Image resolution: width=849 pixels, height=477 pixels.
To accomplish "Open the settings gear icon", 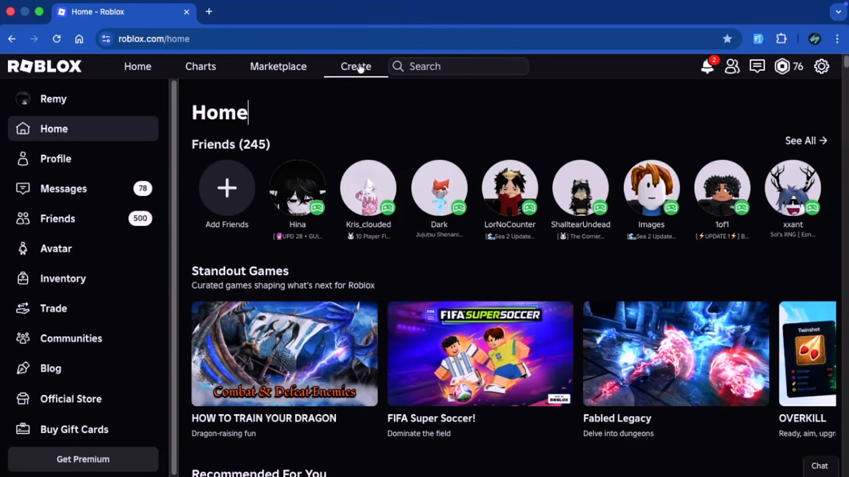I will tap(821, 67).
